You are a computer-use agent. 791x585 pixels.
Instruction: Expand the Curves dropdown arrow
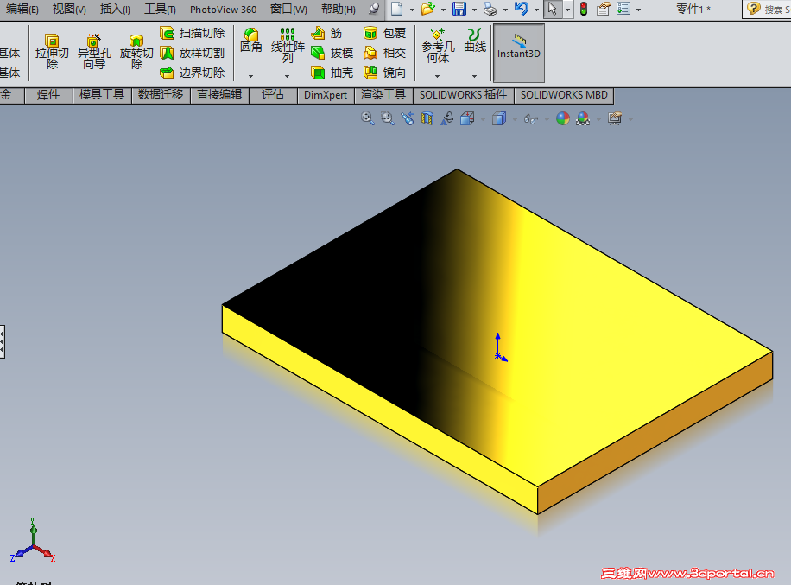coord(475,76)
